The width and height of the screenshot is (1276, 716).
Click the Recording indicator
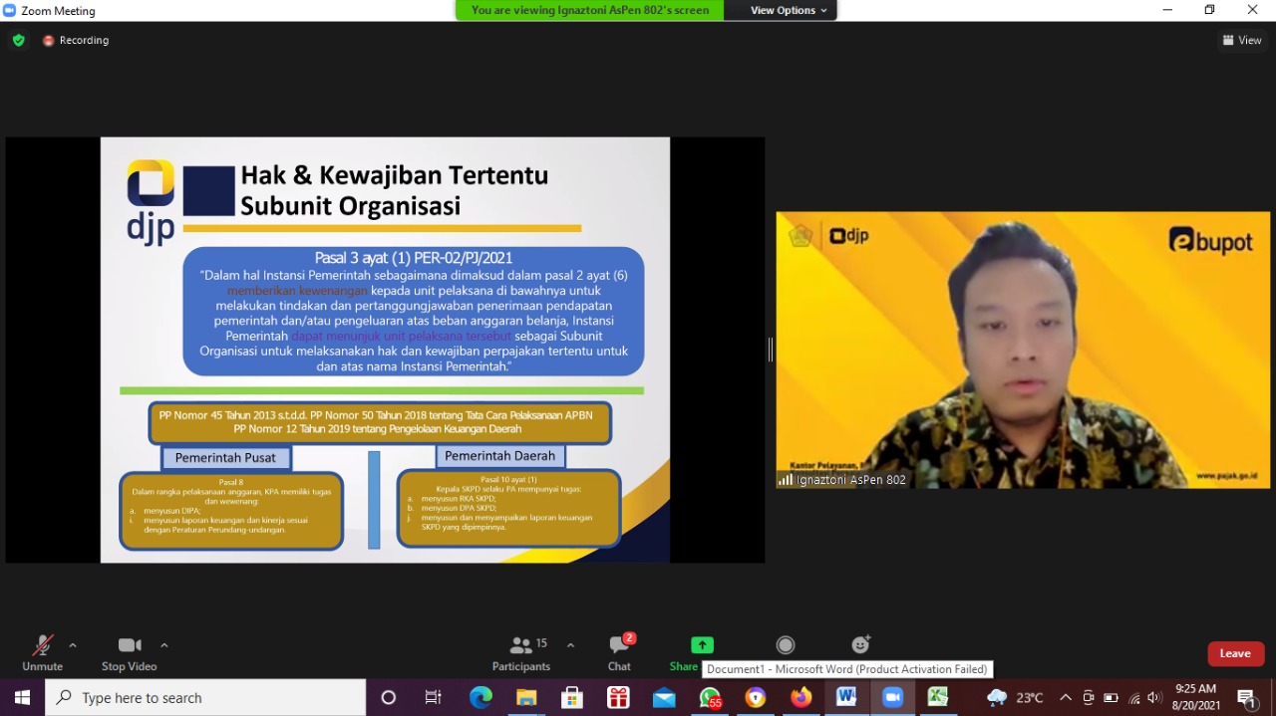click(x=76, y=40)
